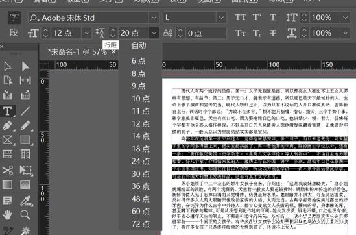Close the 未命名-1 document tab

pyautogui.click(x=113, y=52)
